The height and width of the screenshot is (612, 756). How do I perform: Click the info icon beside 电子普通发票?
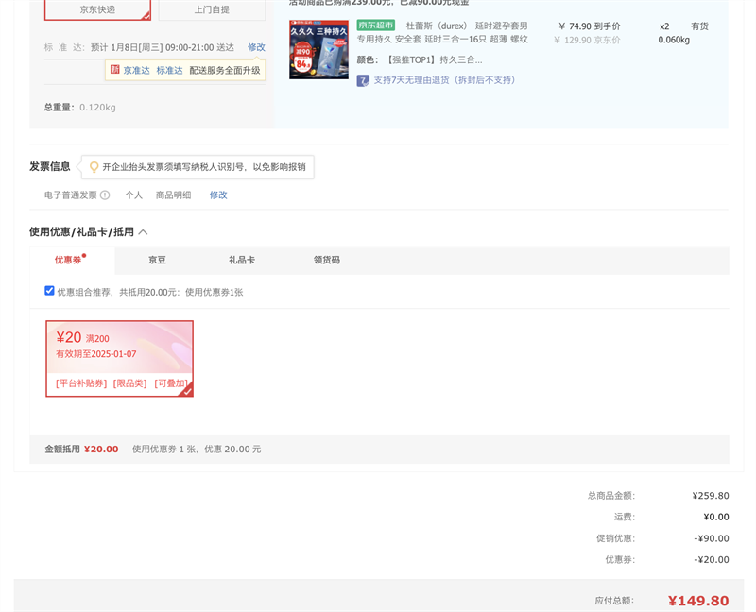point(105,195)
